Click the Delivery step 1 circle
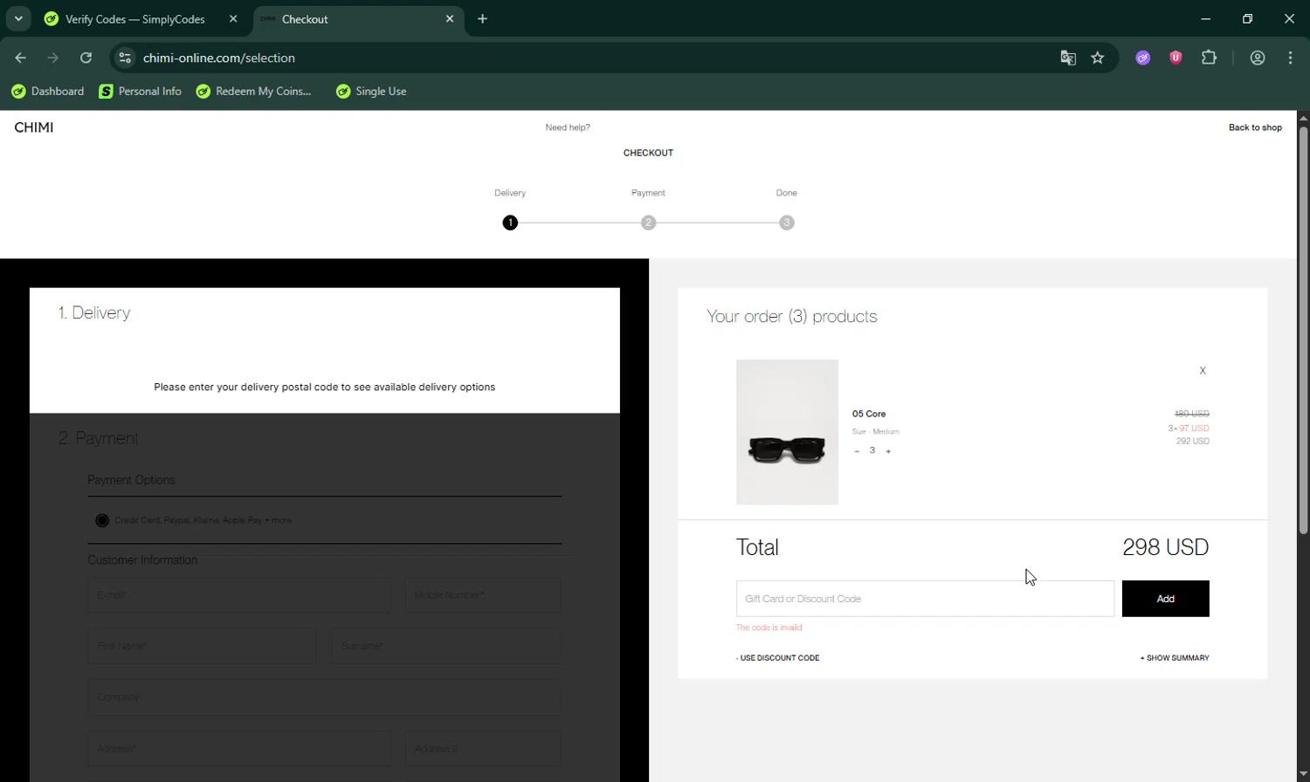The height and width of the screenshot is (782, 1310). click(510, 223)
